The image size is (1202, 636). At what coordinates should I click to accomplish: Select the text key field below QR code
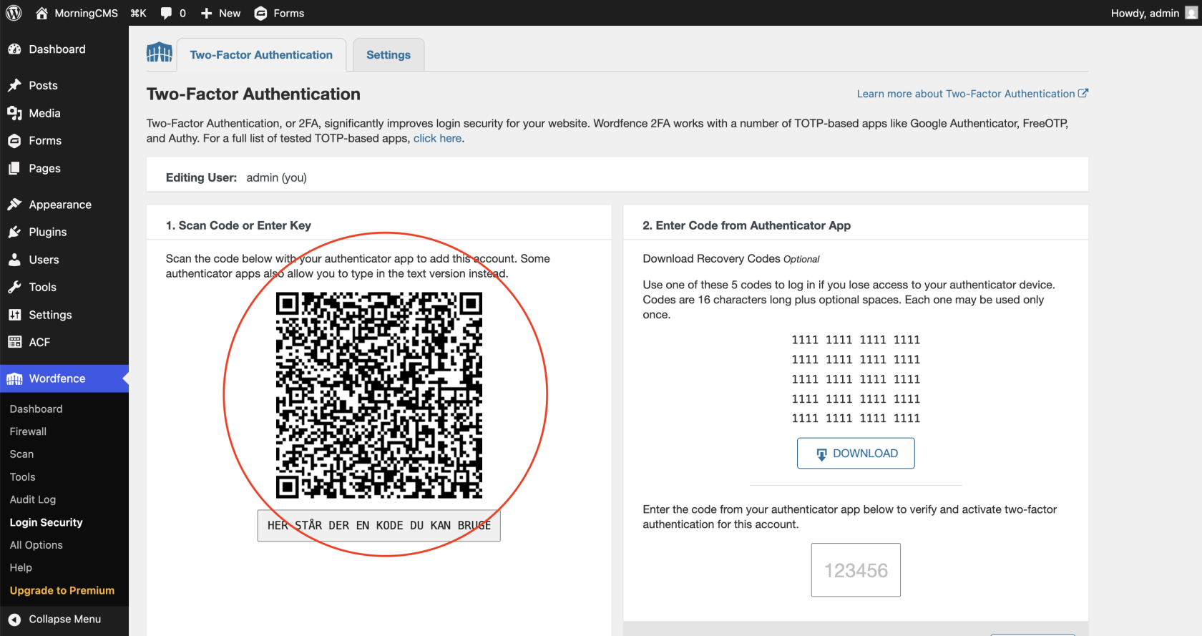click(378, 526)
